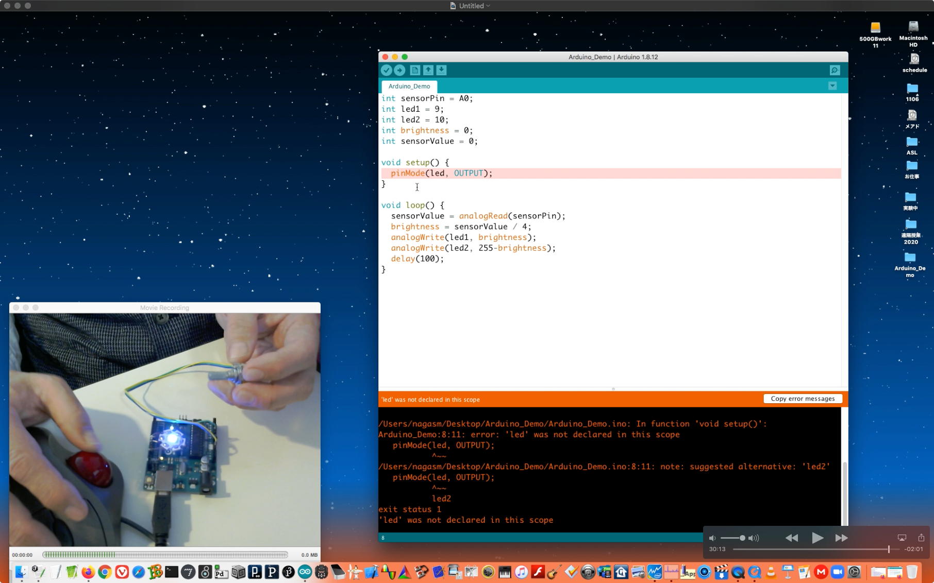This screenshot has height=583, width=934.
Task: Click the Open sketch up-arrow icon
Action: (428, 71)
